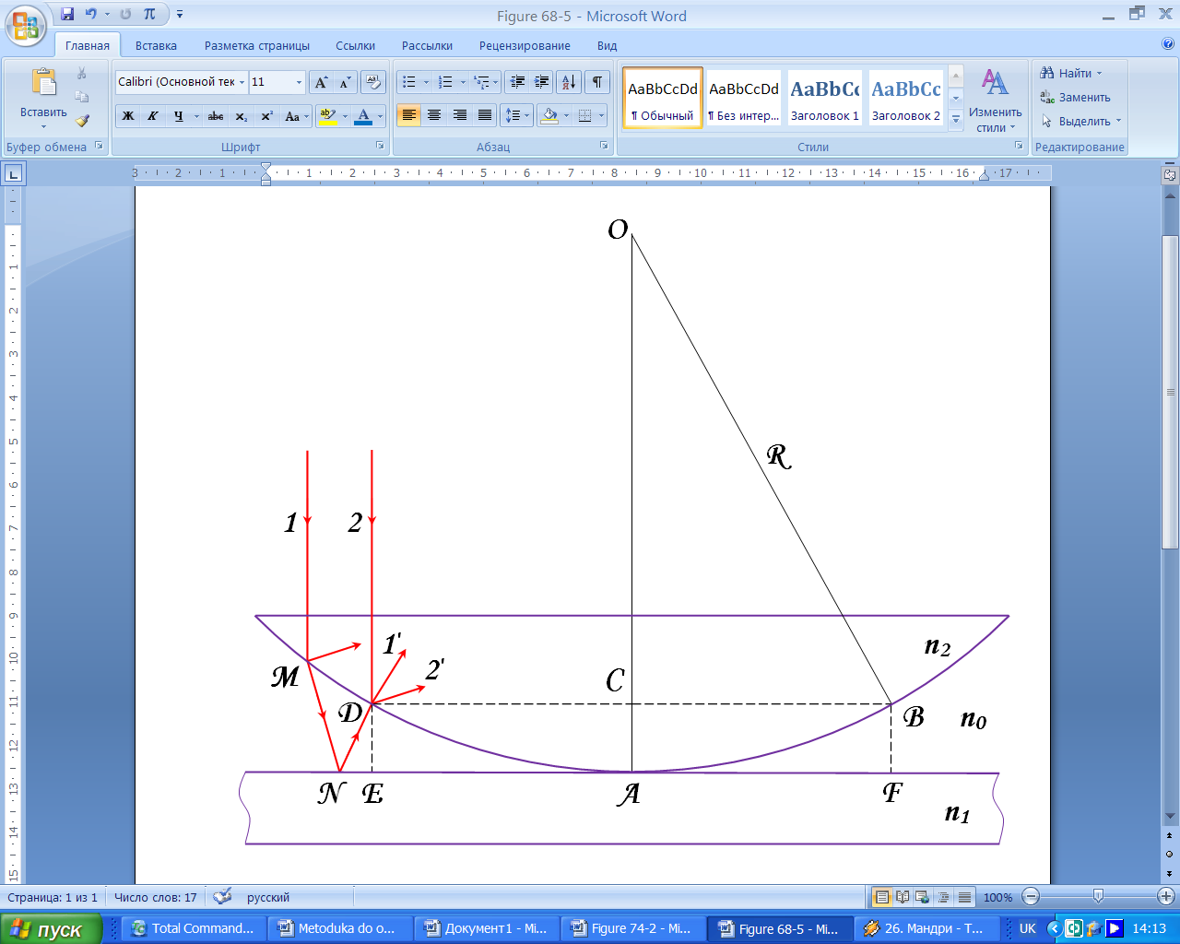1180x944 pixels.
Task: Paste clipboard contents with Вставить icon
Action: (43, 83)
